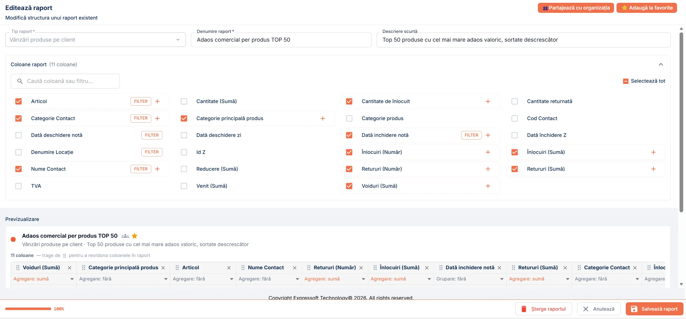Open the Tip raport dropdown
The height and width of the screenshot is (319, 686).
pos(95,40)
